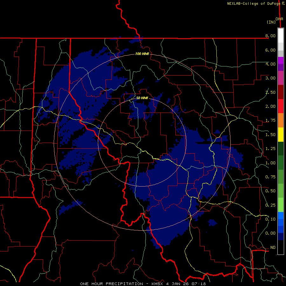Pick the orange swatch on the color scale
This screenshot has width=286, height=286.
[281, 120]
